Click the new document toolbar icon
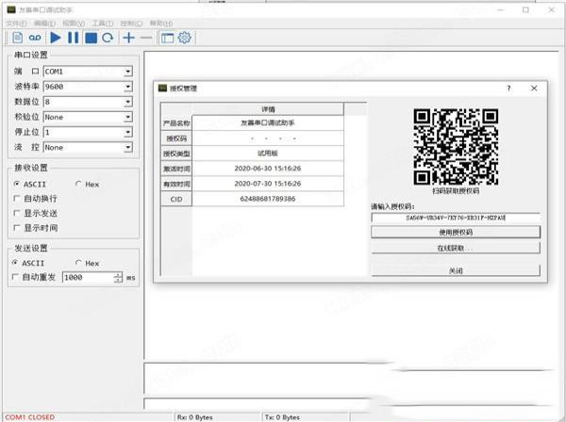Screen dimensions: 566x422 point(17,38)
